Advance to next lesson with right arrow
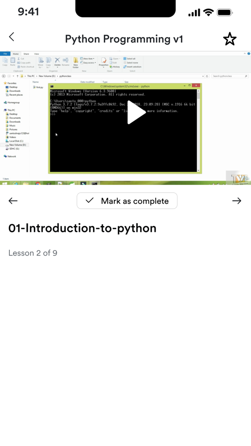Viewport: 251px width, 446px height. click(236, 201)
